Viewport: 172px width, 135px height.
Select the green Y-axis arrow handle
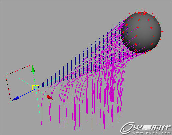(x=33, y=69)
